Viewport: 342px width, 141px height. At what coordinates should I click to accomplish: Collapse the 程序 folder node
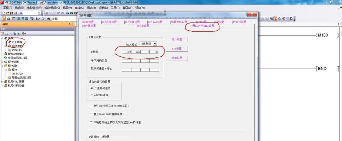6,70
